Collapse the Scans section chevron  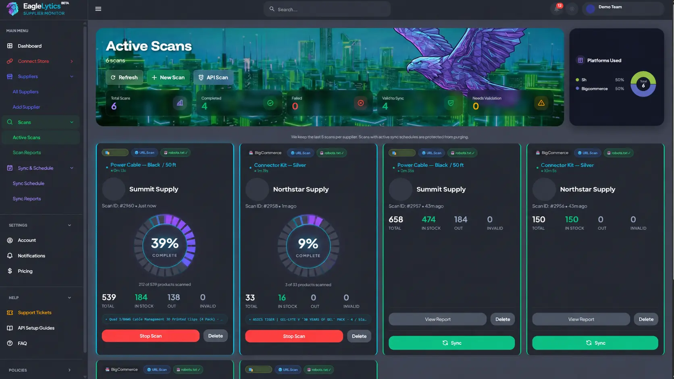pos(72,122)
